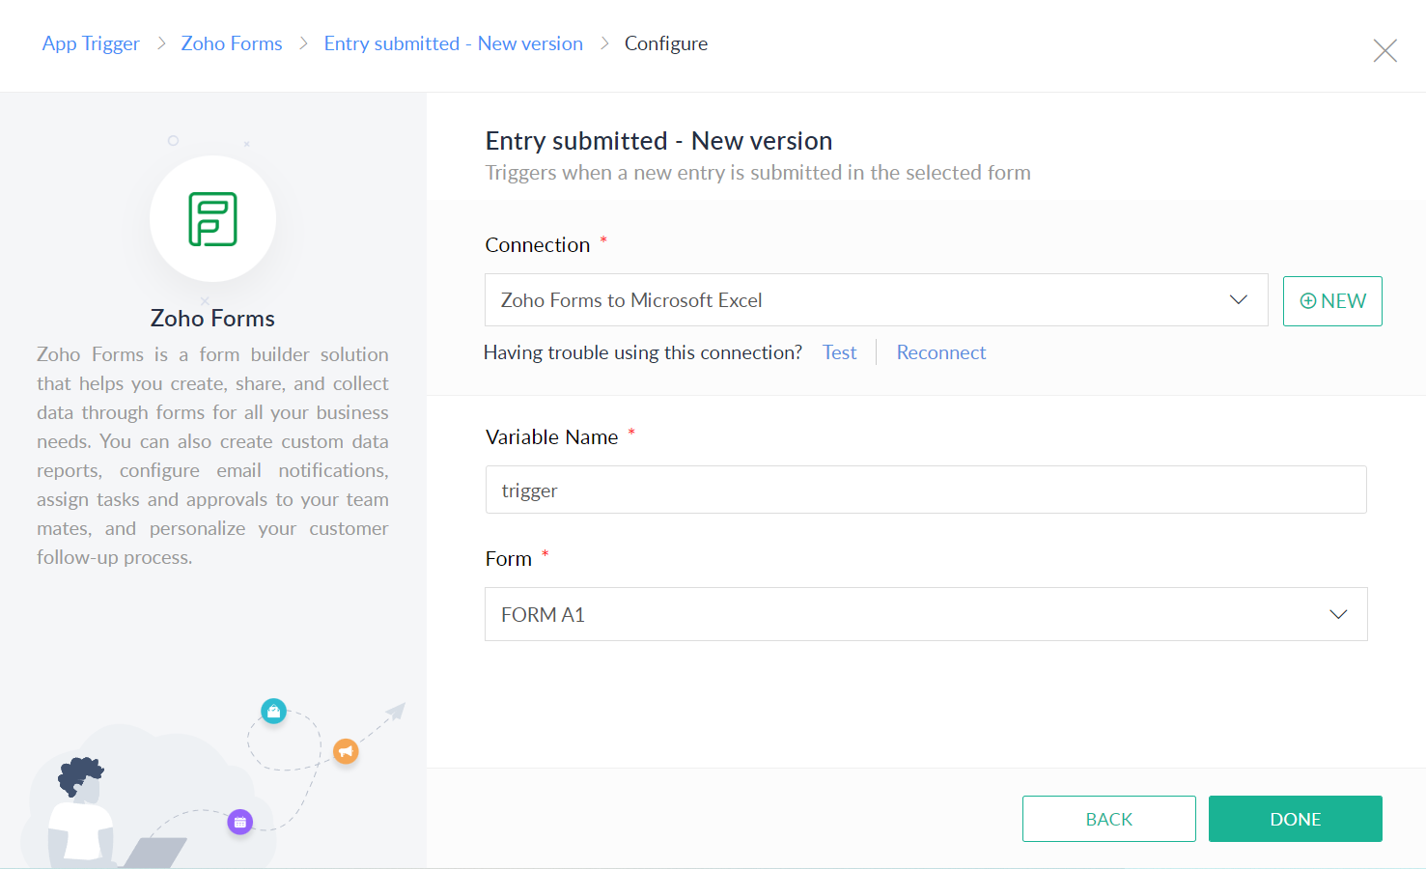The image size is (1426, 869).
Task: Go to App Trigger breadcrumb
Action: coord(91,43)
